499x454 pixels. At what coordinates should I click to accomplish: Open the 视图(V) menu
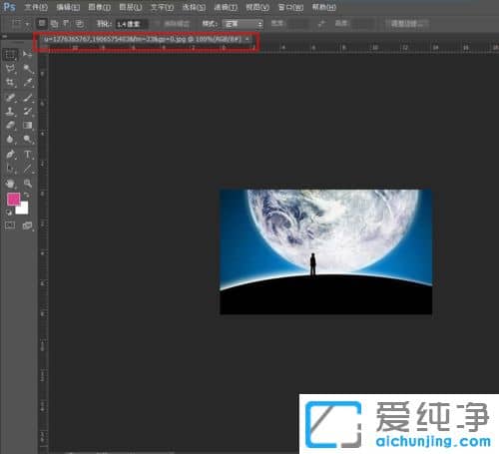click(257, 7)
